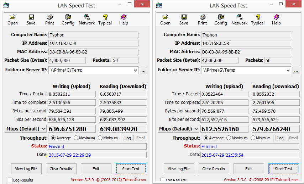This screenshot has height=184, width=304.
Task: Click the right window's title bar app icon
Action: click(x=159, y=5)
